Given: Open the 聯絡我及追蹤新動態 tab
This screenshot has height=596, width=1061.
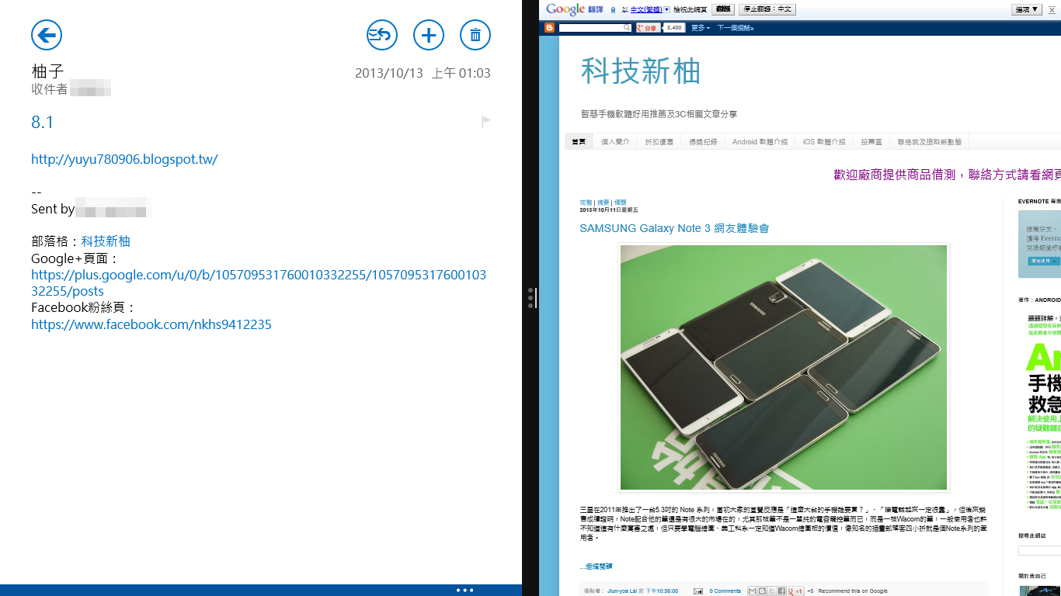Looking at the screenshot, I should coord(929,142).
